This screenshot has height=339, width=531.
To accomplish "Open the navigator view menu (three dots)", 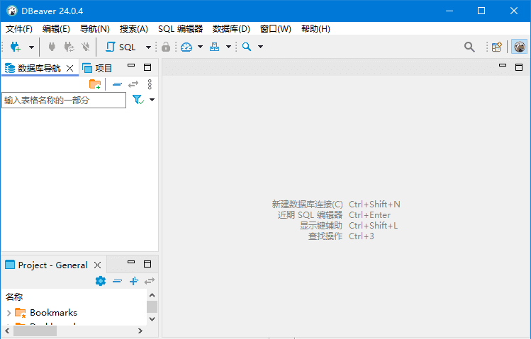I will point(150,84).
